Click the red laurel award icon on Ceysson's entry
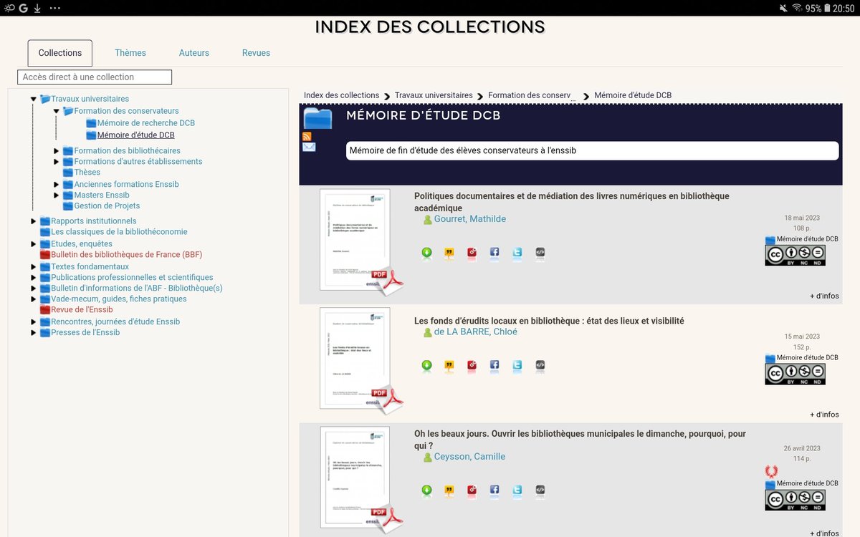This screenshot has width=860, height=537. click(772, 471)
